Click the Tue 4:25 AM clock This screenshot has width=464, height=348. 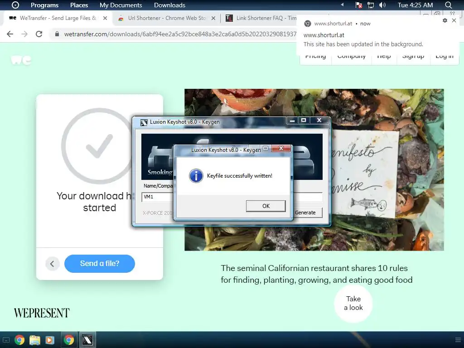[x=415, y=5]
